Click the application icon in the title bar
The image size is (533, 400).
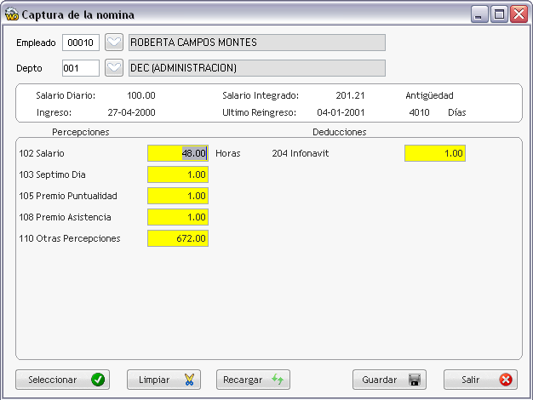[12, 14]
